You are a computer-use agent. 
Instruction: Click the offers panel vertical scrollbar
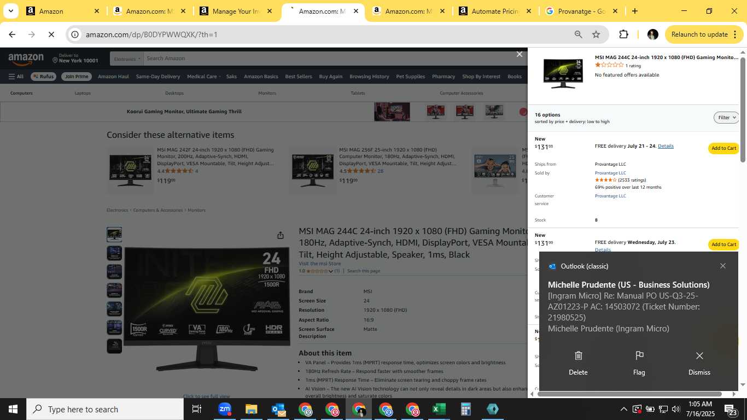tap(743, 109)
